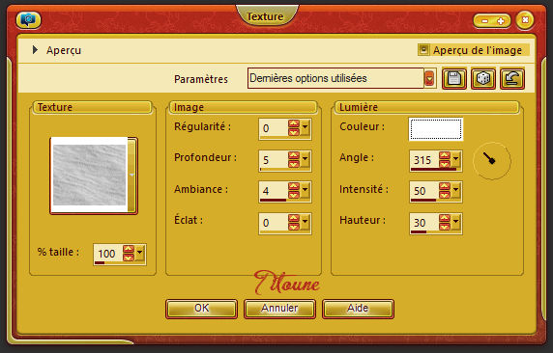Close the Texture dialog

(525, 20)
